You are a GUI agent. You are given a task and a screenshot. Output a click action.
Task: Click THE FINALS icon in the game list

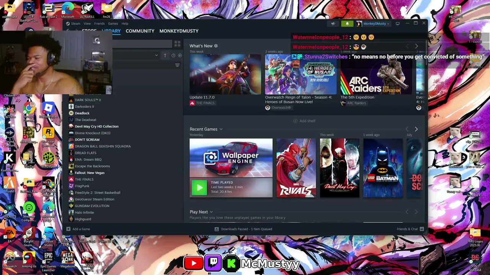pyautogui.click(x=71, y=180)
